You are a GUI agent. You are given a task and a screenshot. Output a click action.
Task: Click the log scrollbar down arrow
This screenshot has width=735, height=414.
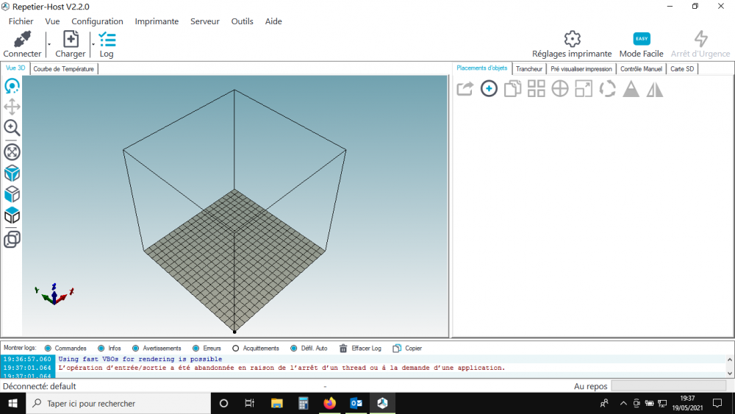coord(730,374)
